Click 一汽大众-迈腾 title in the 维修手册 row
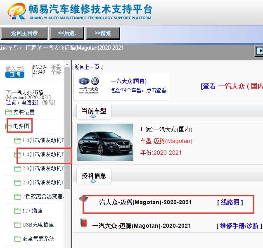The image size is (263, 248). pos(142,226)
